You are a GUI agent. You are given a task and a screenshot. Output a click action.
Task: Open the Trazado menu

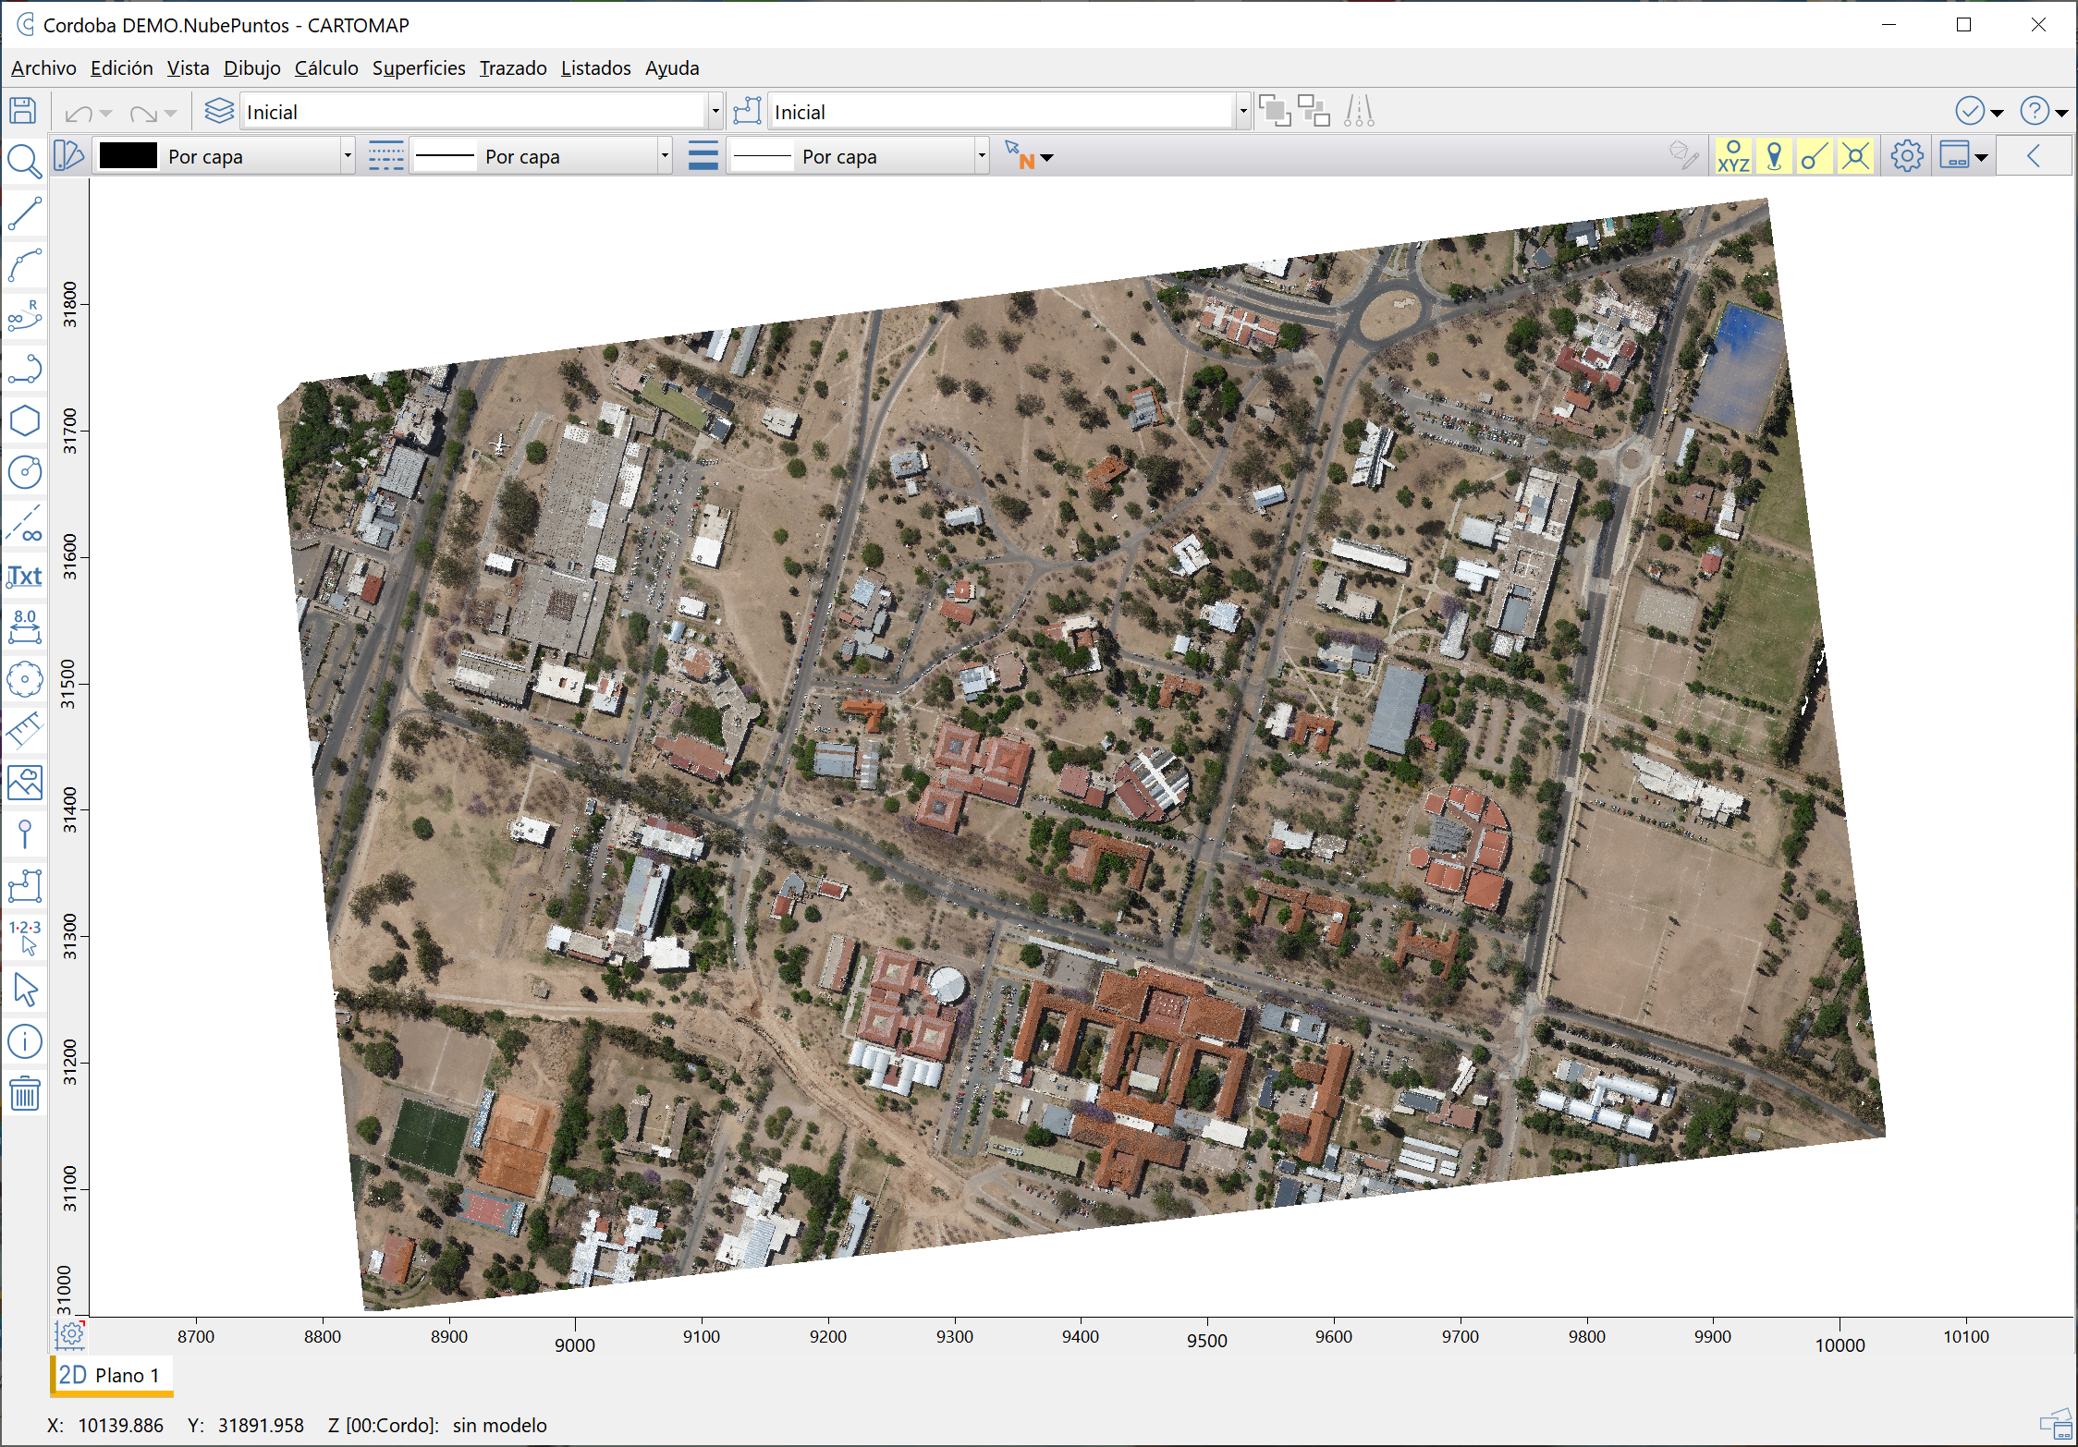pos(512,68)
